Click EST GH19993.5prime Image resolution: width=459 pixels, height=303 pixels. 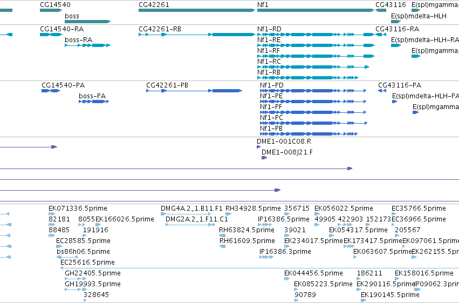[x=93, y=285]
